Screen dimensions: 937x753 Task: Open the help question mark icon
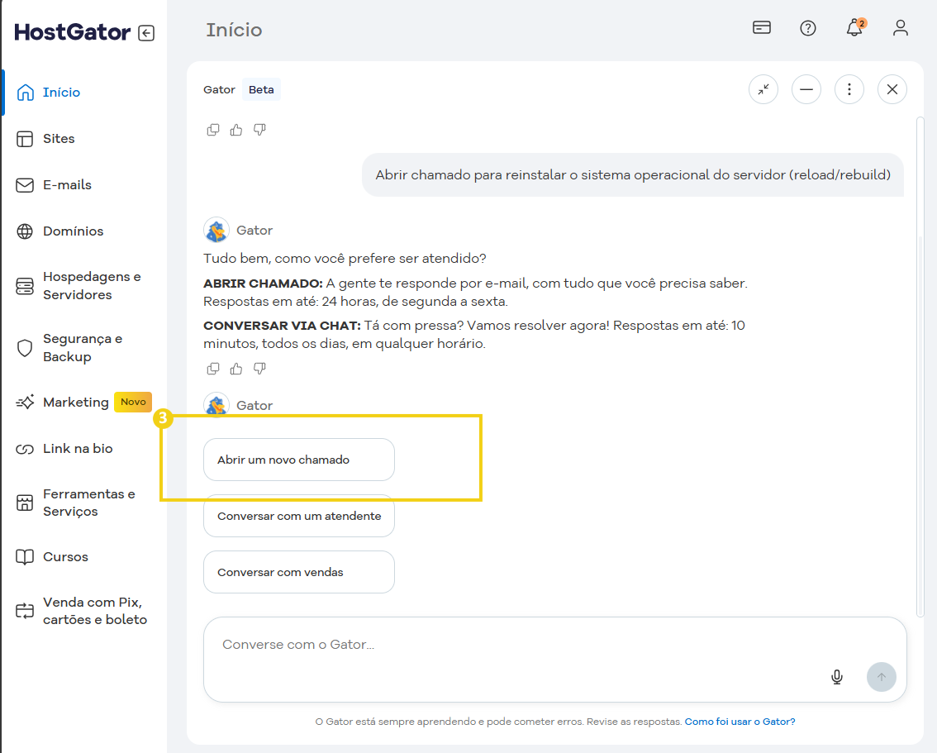(x=808, y=28)
